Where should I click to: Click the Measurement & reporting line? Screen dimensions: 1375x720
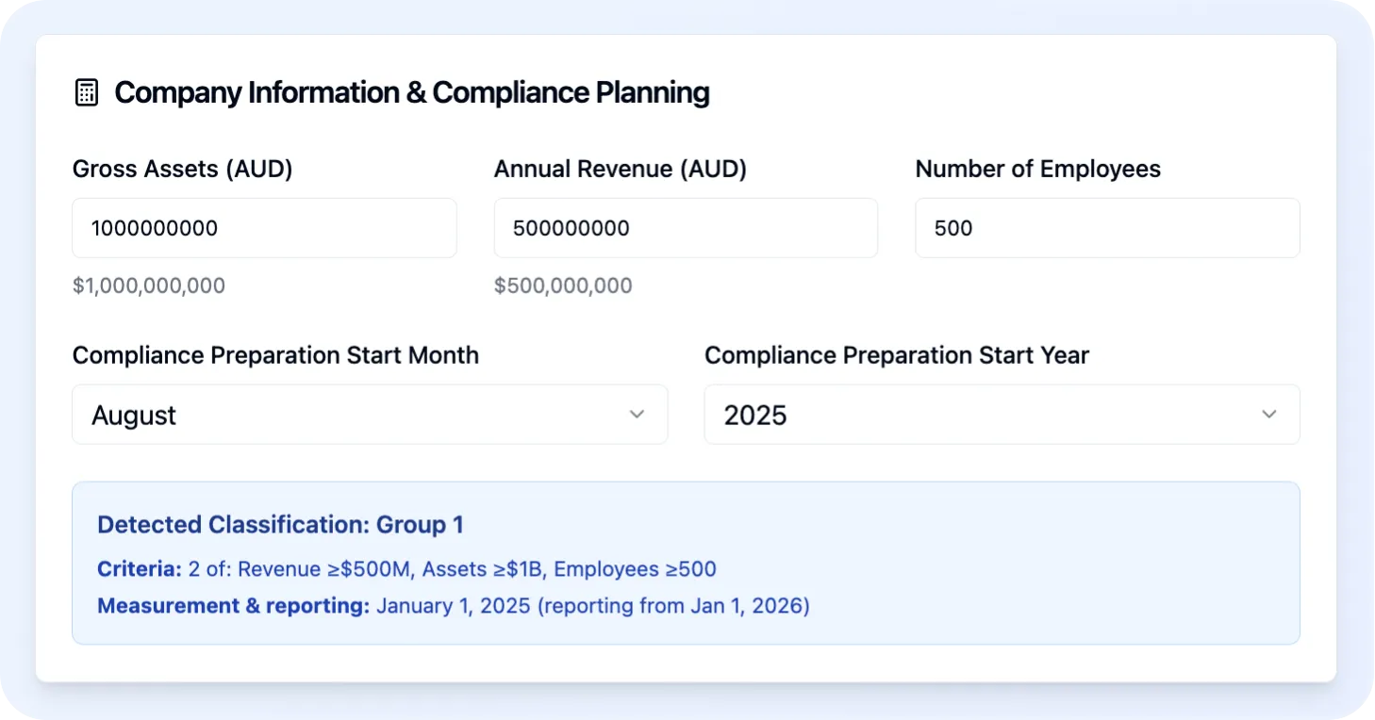454,606
